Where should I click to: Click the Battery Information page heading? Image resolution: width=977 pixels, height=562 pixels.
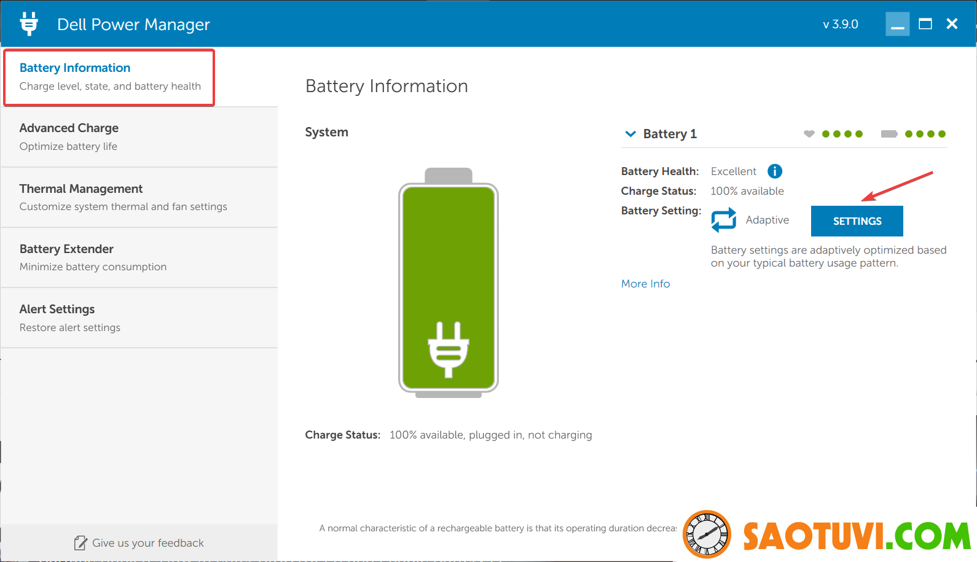pos(386,86)
